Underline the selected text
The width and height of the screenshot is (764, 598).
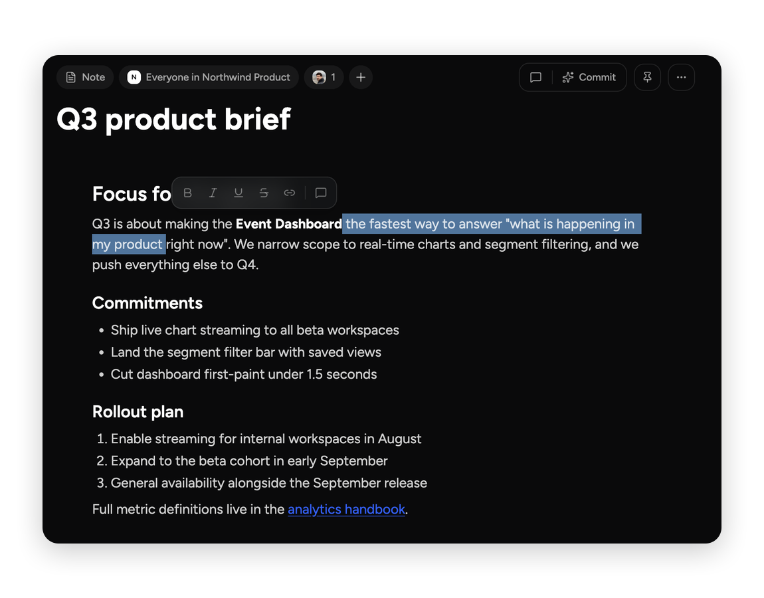tap(239, 193)
